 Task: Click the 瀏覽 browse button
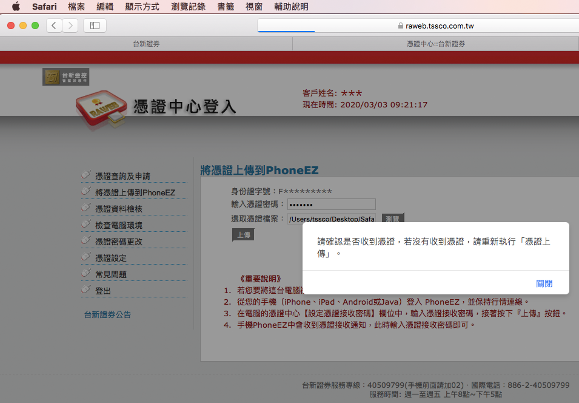393,218
